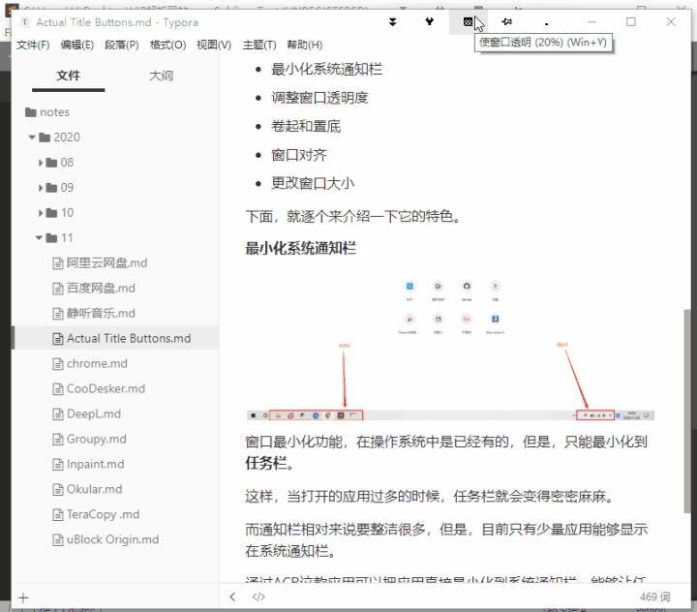Screen dimensions: 697x612
Task: Open the 段落(P) menu
Action: (122, 45)
